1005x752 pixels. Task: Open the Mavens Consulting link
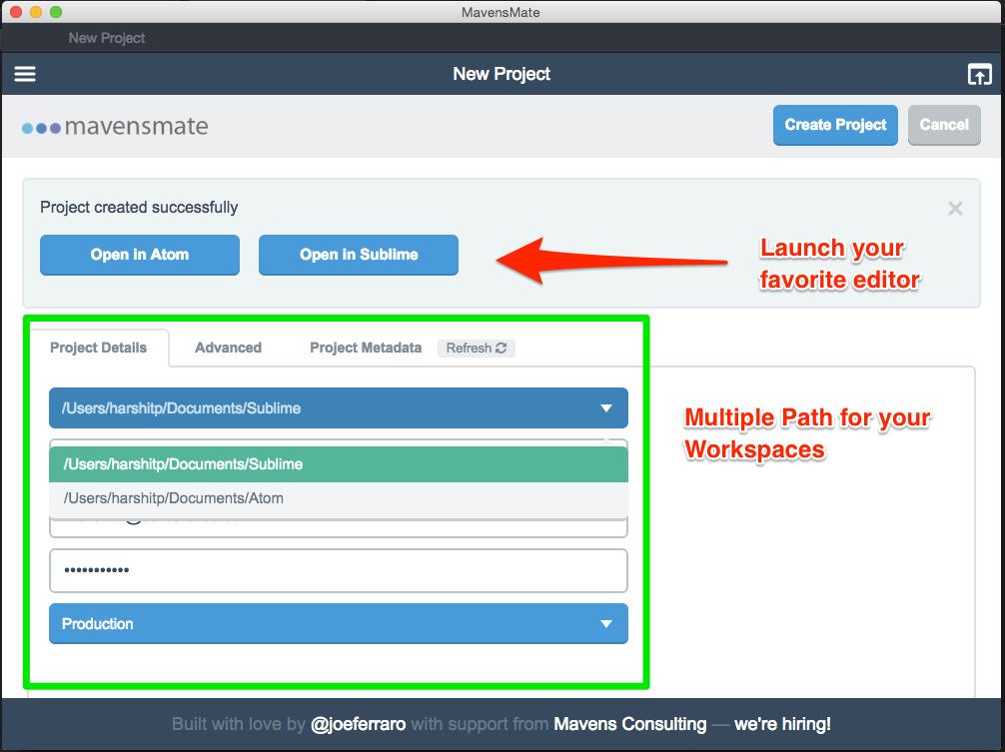point(630,724)
